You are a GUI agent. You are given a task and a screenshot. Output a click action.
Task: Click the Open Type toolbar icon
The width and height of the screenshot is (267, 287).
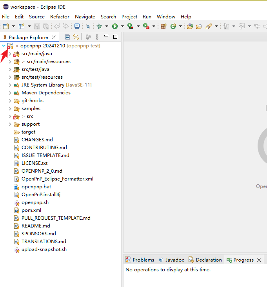click(x=190, y=26)
